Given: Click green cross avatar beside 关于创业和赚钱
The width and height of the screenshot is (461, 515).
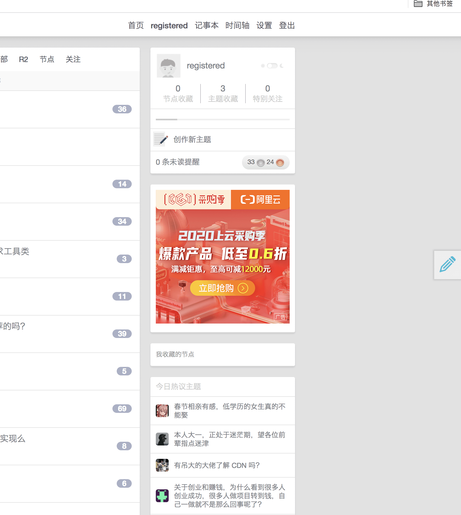Looking at the screenshot, I should point(162,496).
